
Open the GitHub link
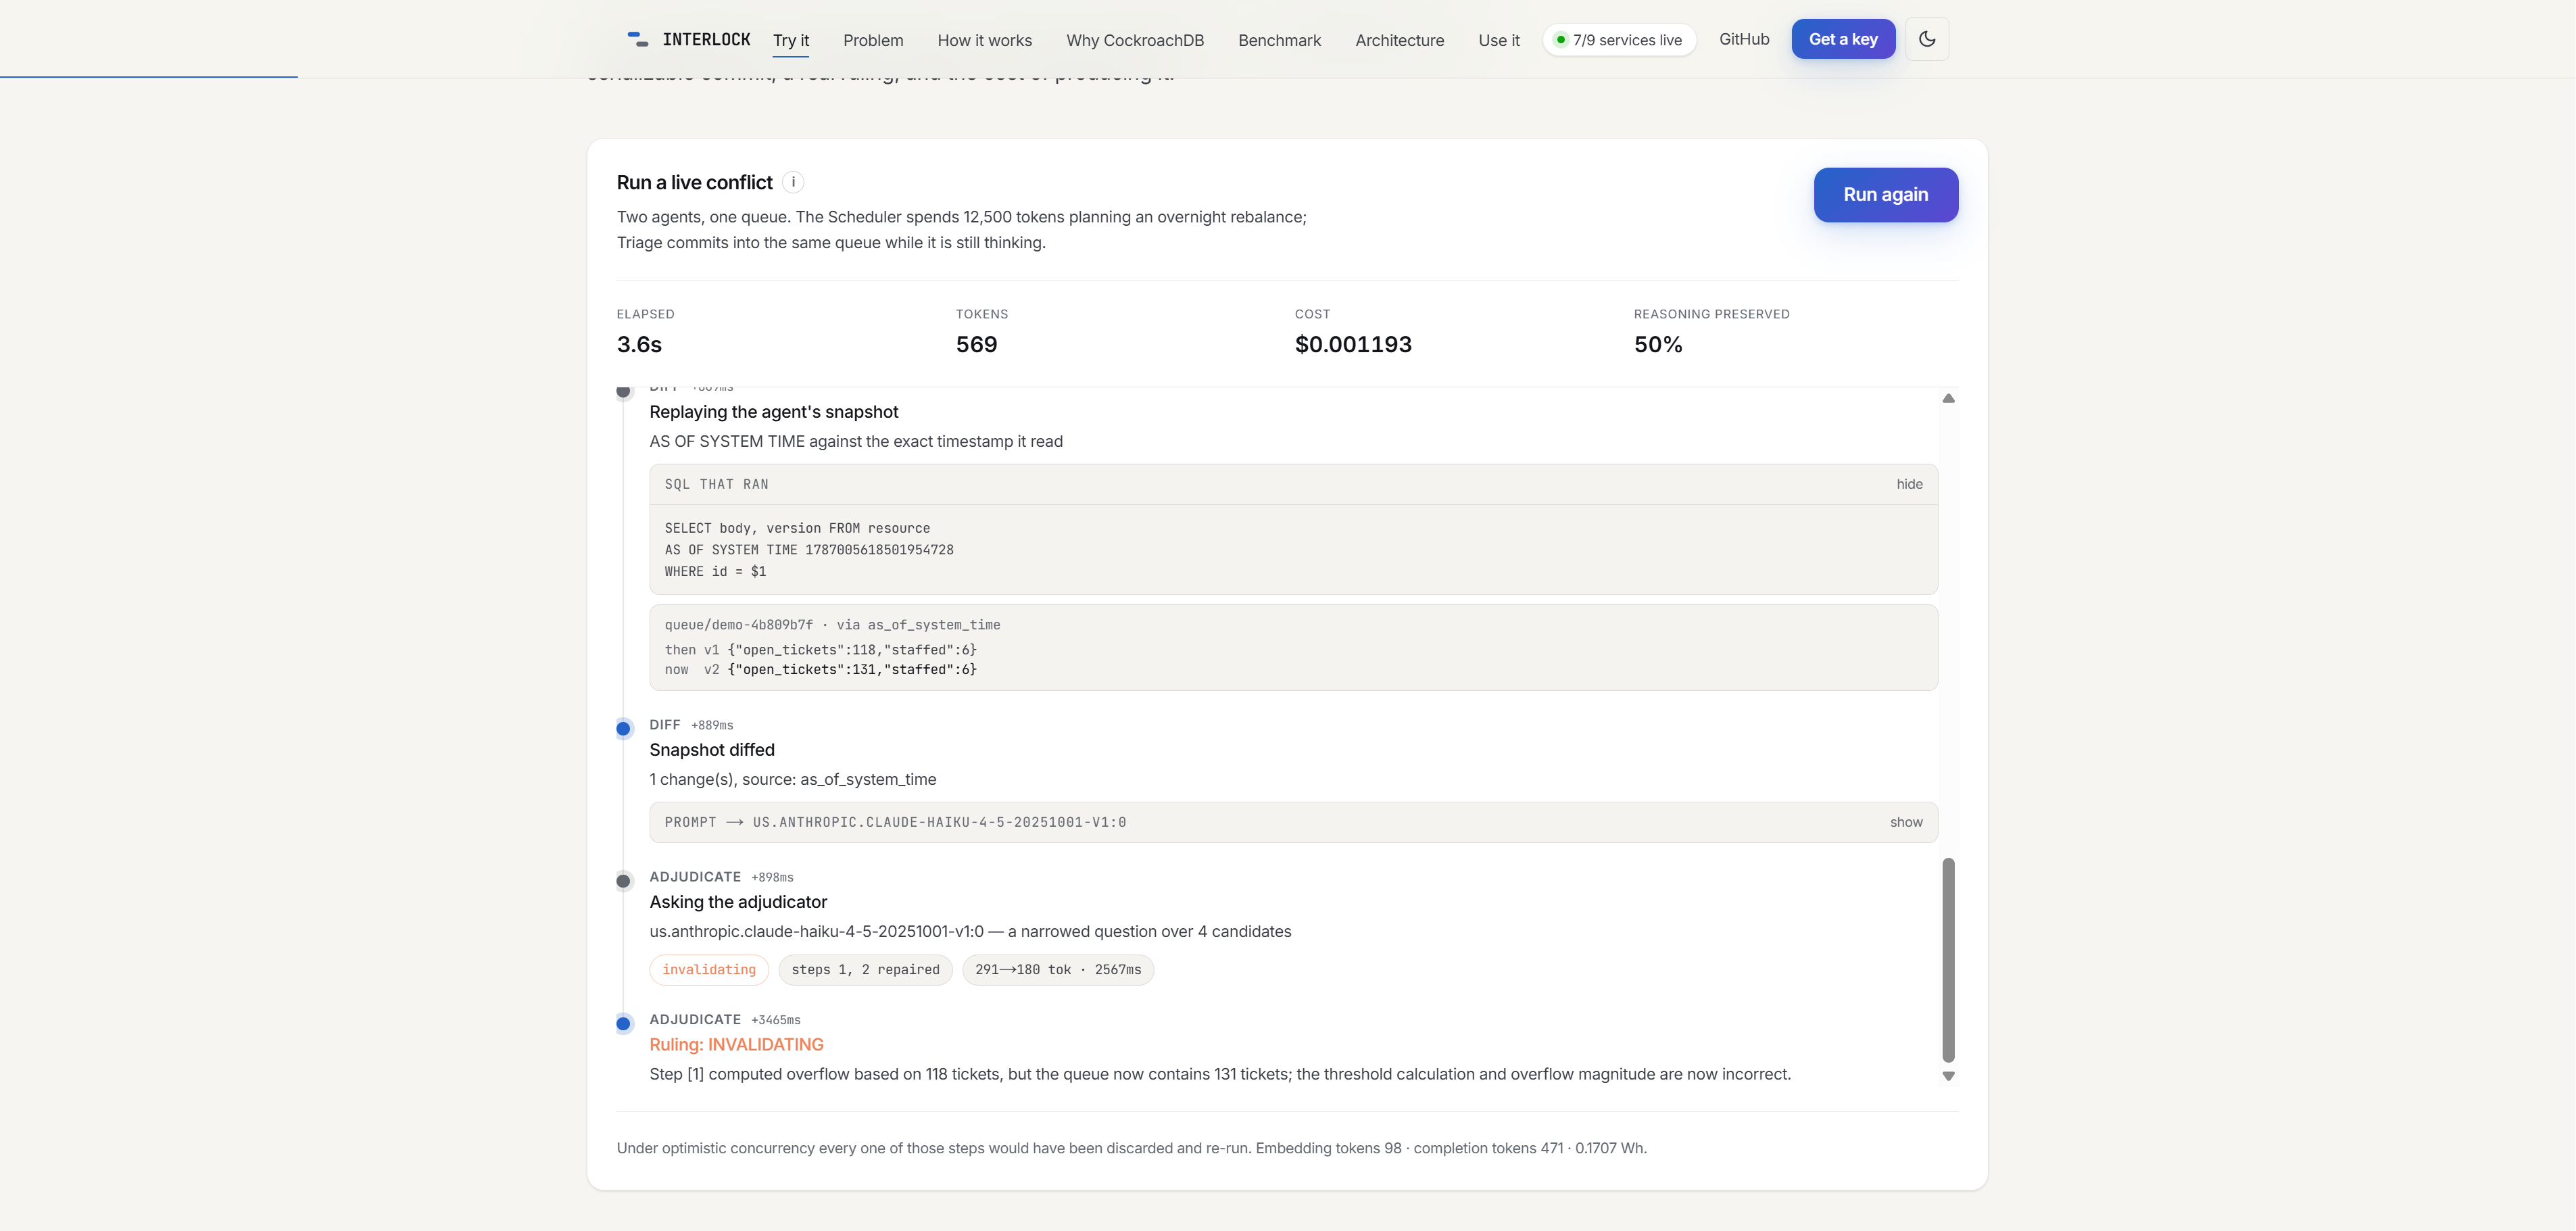click(x=1744, y=39)
